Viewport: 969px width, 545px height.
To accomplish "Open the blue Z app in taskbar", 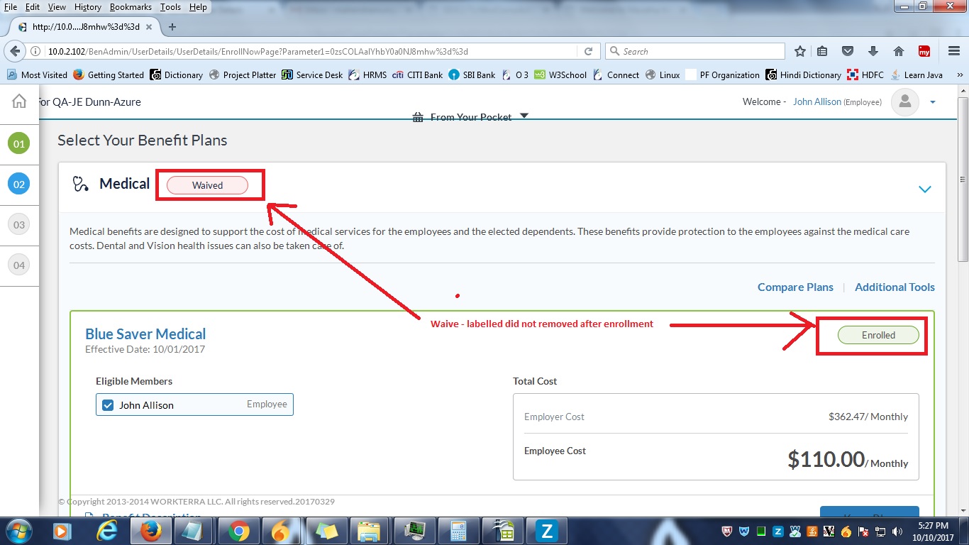I will coord(547,531).
